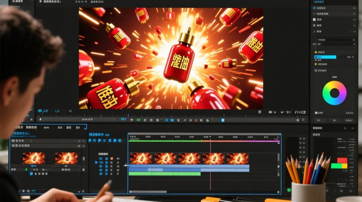Click the middle button beneath the color wheel
Image resolution: width=362 pixels, height=202 pixels.
[334, 120]
